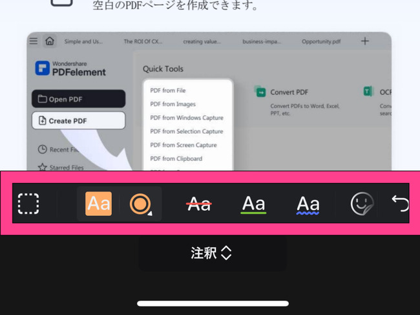Select PDF from Images option
Image resolution: width=420 pixels, height=315 pixels.
(173, 104)
